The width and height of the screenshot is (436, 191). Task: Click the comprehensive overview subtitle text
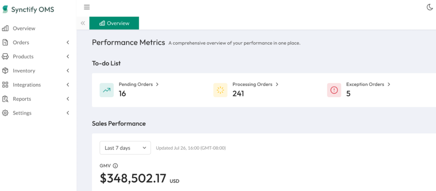(x=235, y=43)
